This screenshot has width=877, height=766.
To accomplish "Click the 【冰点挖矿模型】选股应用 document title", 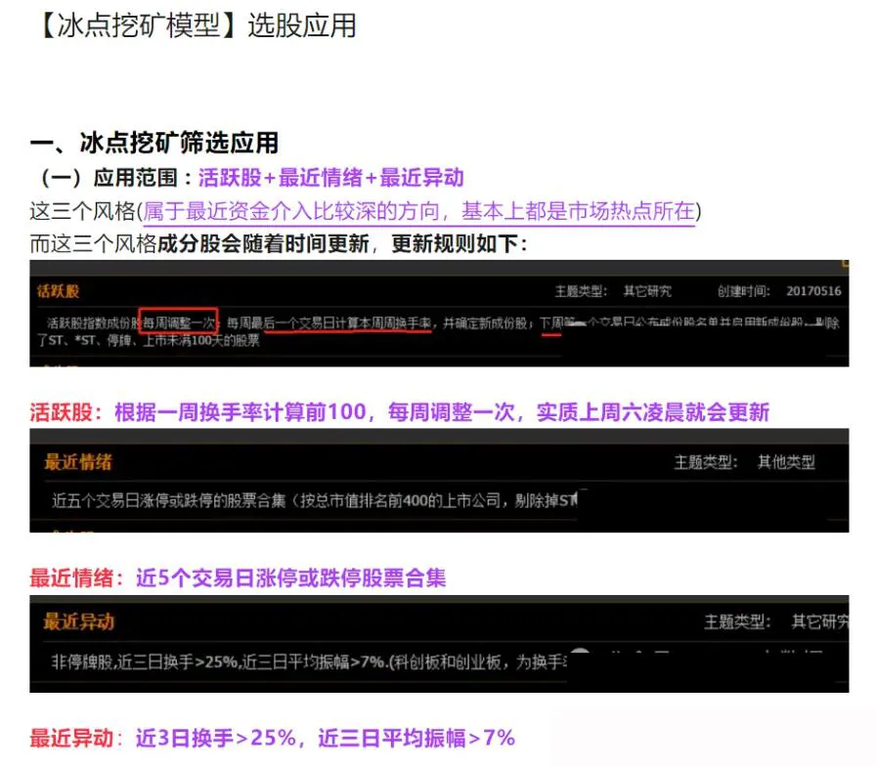I will 193,26.
